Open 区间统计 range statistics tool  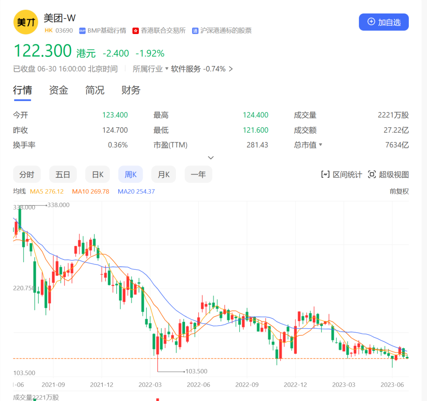[342, 175]
